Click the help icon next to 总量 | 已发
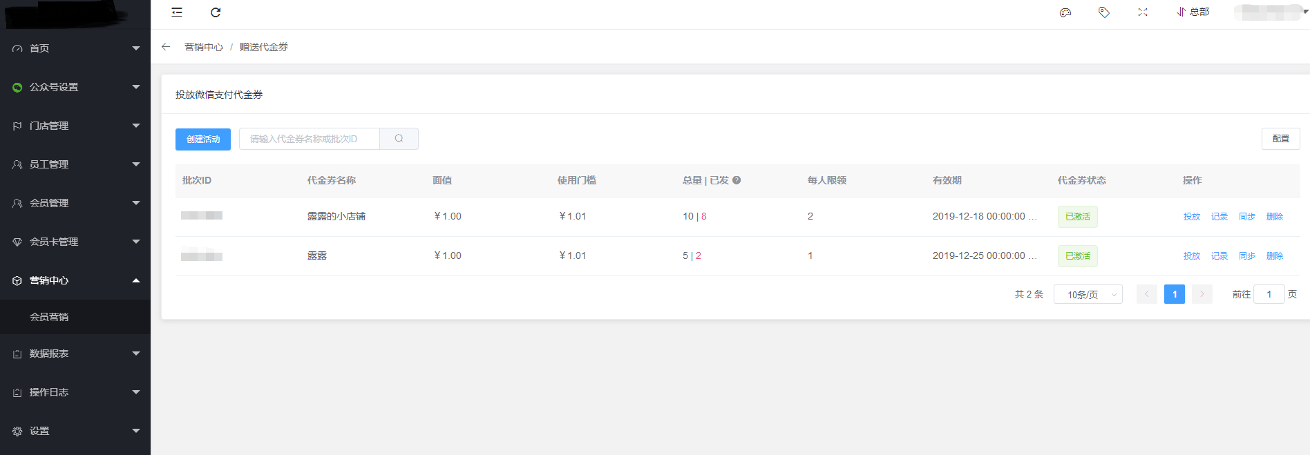Viewport: 1310px width, 455px height. [x=737, y=180]
